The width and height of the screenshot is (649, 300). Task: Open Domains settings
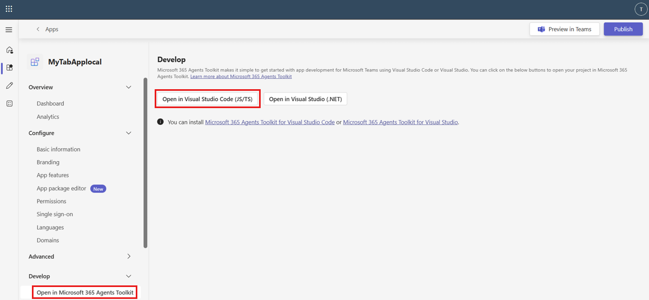[48, 240]
